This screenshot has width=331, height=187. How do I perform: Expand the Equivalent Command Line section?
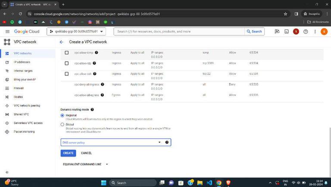click(85, 164)
